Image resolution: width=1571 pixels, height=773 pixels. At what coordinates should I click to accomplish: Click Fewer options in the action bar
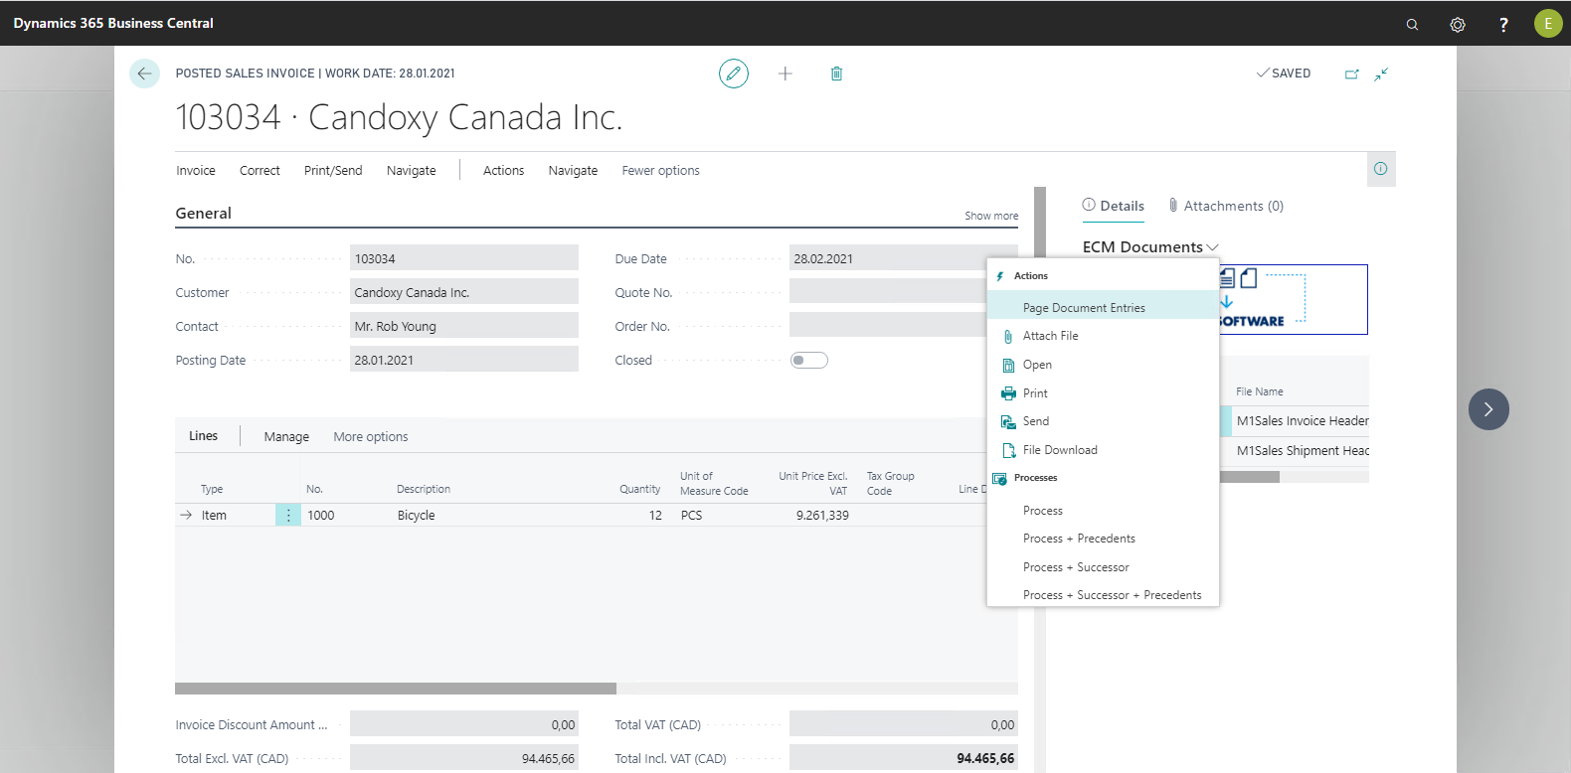(660, 171)
